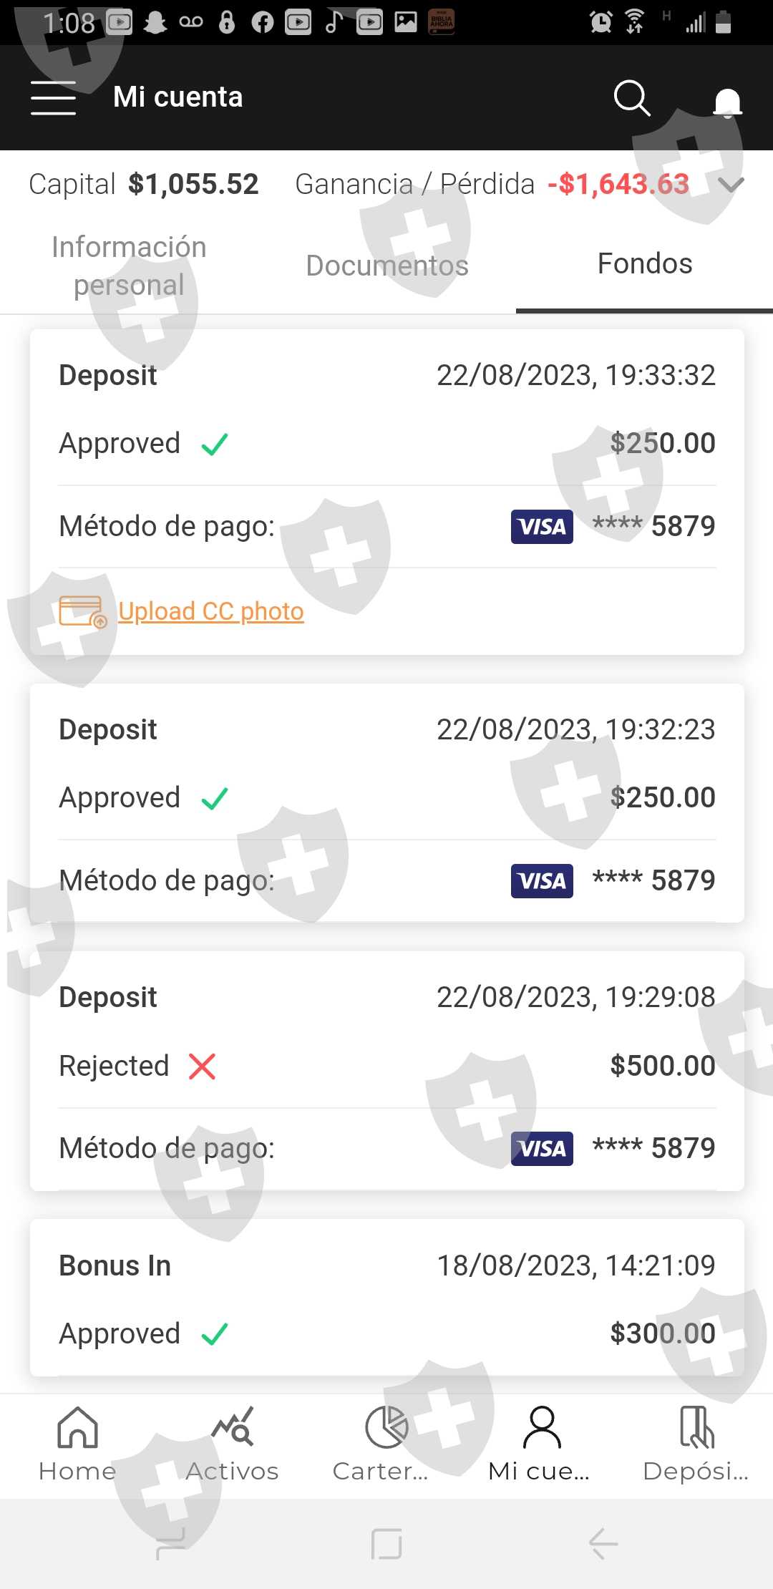Switch to the Documentos tab

pos(387,266)
